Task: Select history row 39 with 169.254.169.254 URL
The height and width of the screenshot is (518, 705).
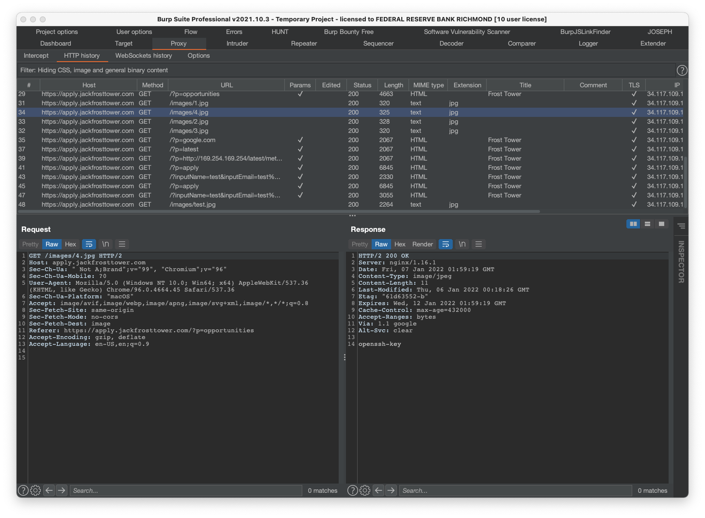Action: click(x=350, y=159)
